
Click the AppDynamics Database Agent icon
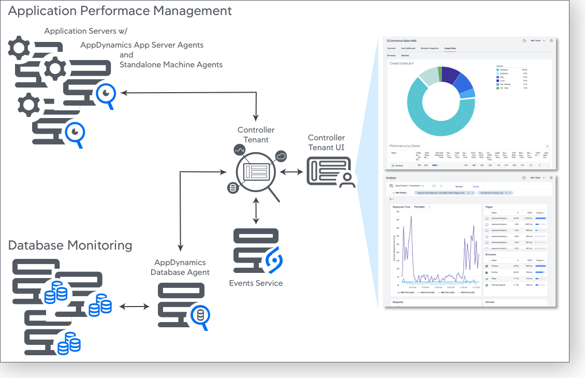tap(184, 306)
